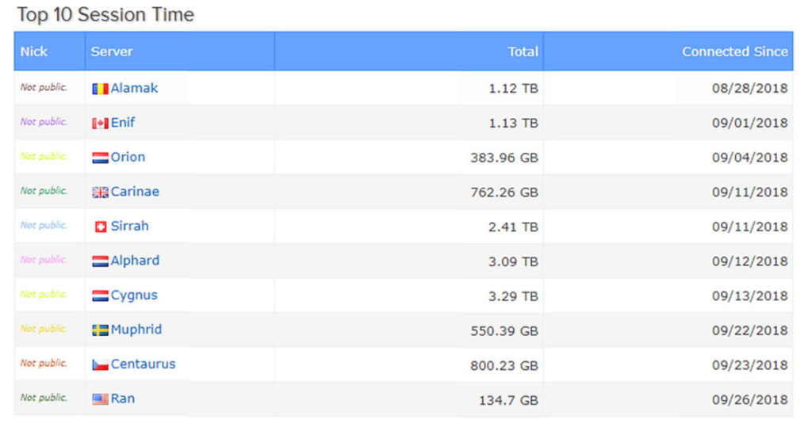Image resolution: width=812 pixels, height=427 pixels.
Task: Open the Alphard server link
Action: pyautogui.click(x=135, y=261)
